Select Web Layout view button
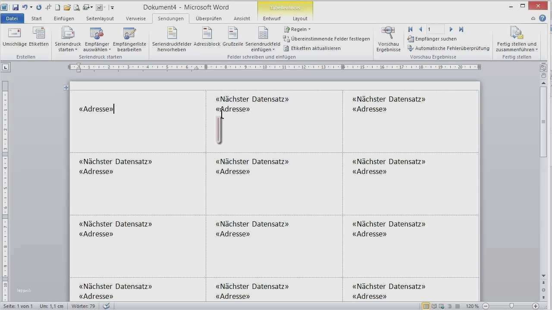This screenshot has width=552, height=310. coord(442,306)
